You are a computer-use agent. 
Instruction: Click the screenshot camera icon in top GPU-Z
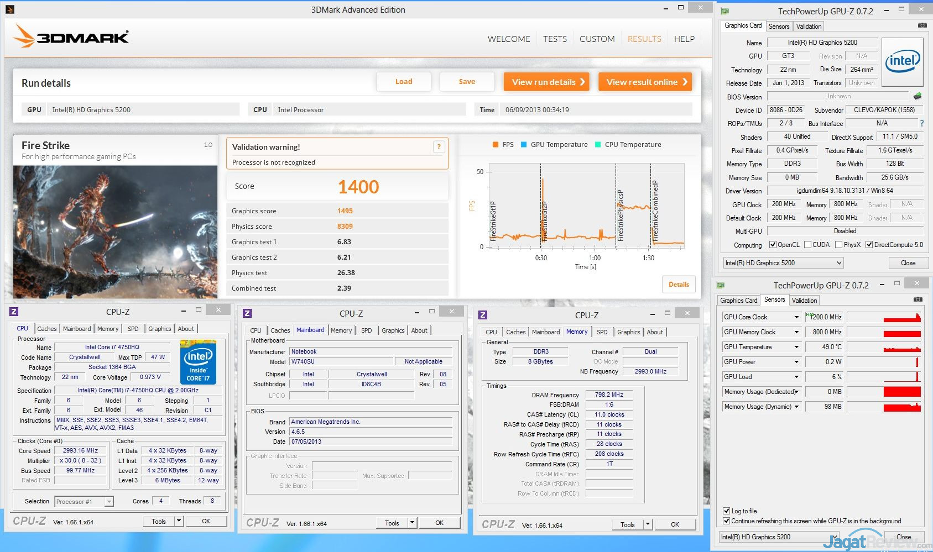click(x=922, y=25)
